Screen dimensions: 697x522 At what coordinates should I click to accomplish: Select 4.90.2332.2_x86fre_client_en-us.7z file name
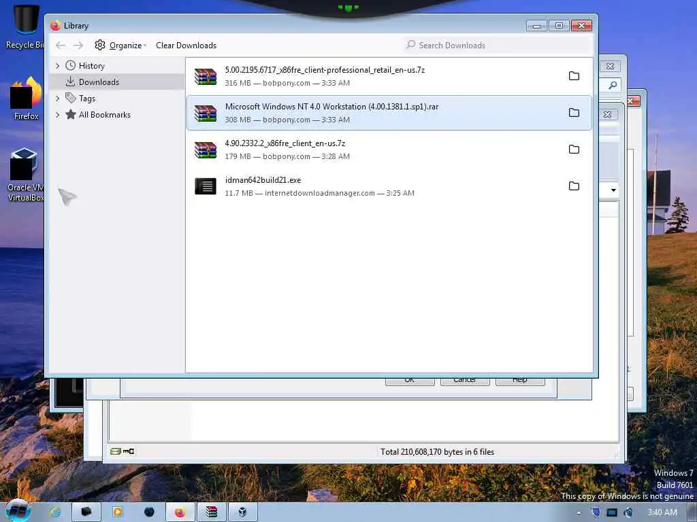click(285, 143)
